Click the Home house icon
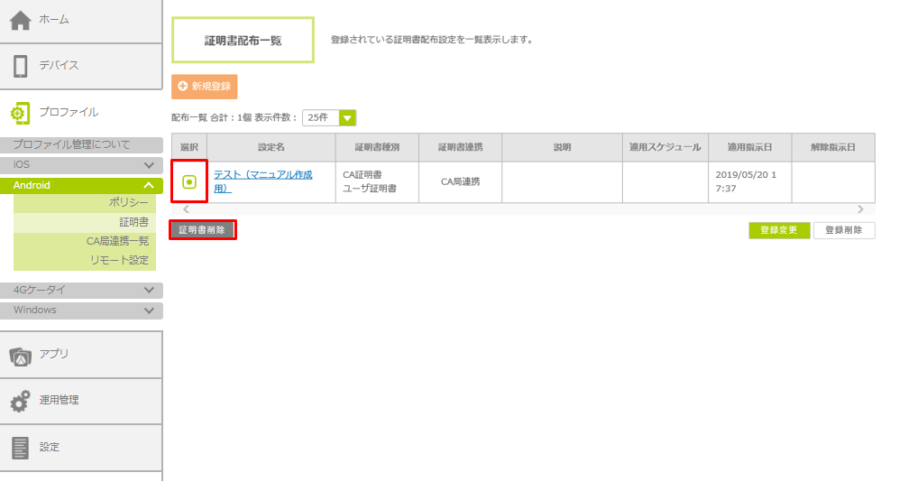Screen dimensions: 899x482 (20, 19)
